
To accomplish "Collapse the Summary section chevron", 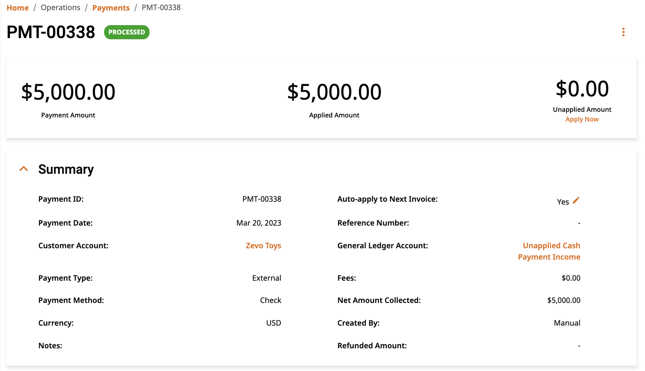I will point(24,169).
